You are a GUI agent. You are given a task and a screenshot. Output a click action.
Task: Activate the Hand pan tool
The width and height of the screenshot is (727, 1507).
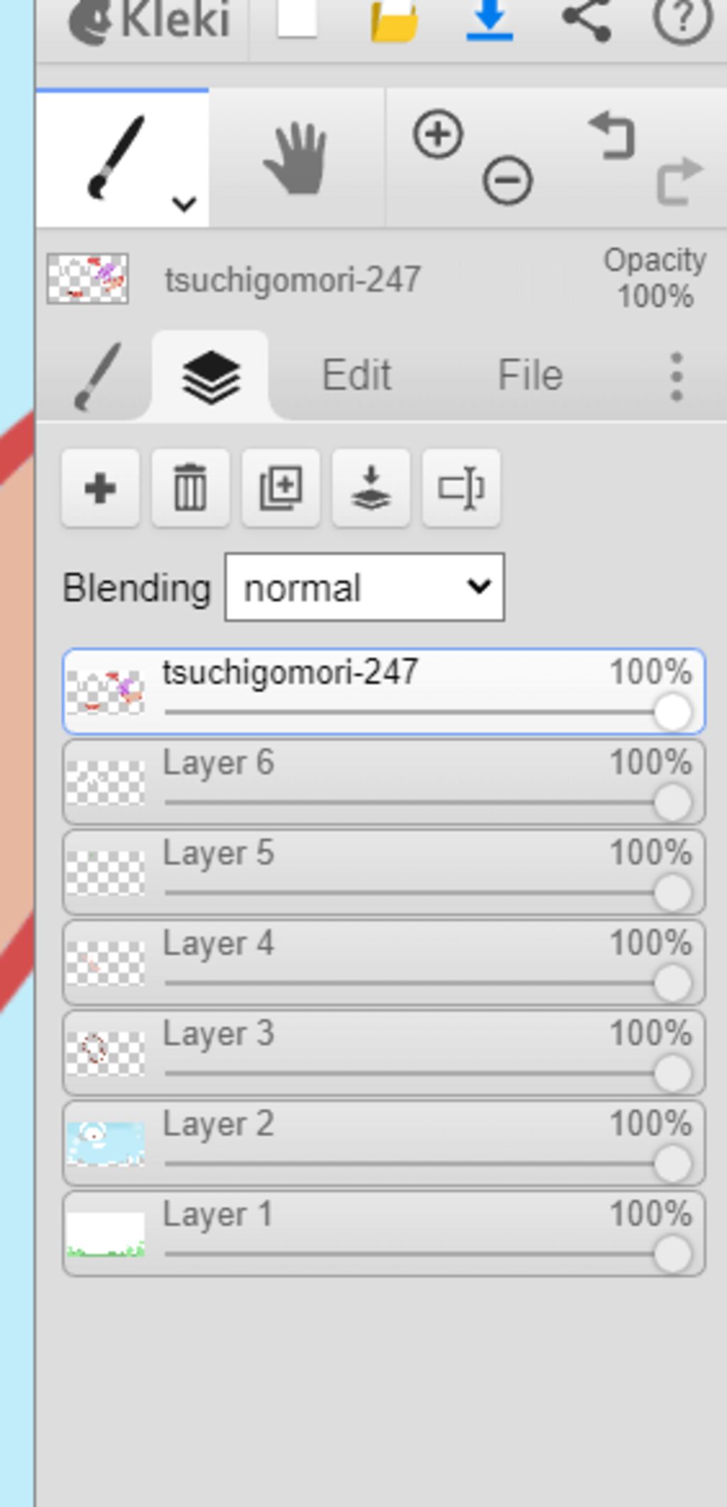[296, 158]
